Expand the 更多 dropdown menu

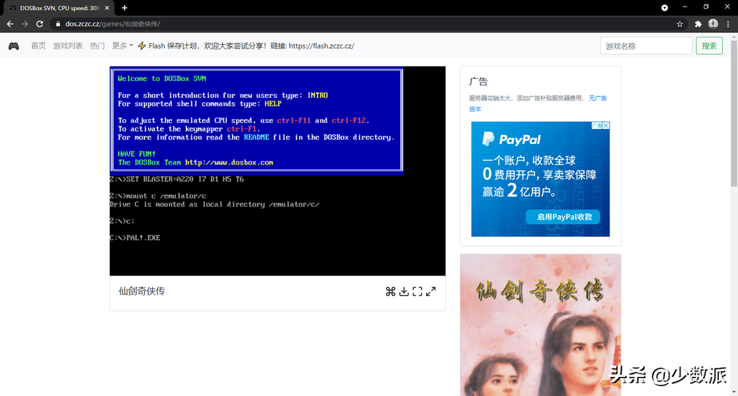tap(122, 46)
